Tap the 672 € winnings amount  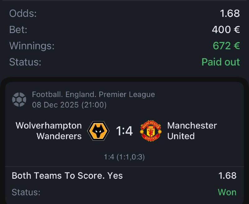tap(226, 46)
